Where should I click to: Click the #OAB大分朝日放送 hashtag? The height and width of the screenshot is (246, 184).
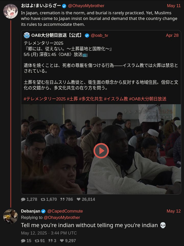click(148, 99)
